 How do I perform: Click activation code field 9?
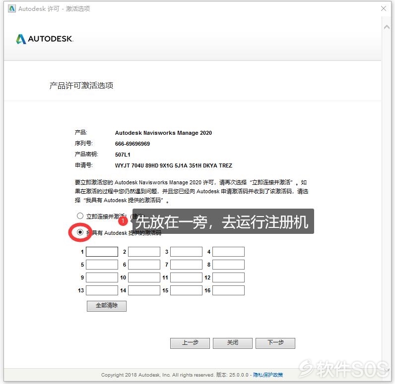pos(102,277)
